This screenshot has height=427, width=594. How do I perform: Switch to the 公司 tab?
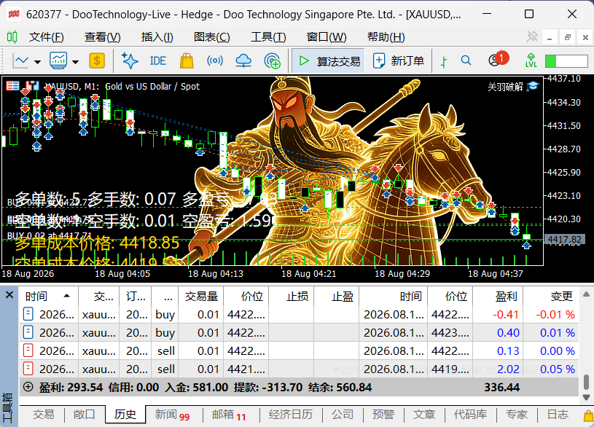click(x=343, y=415)
